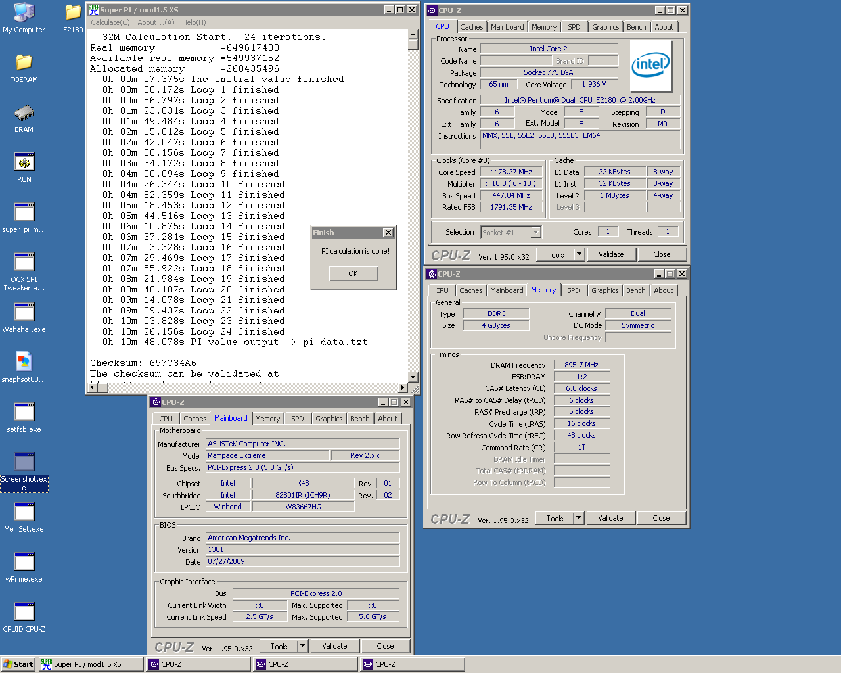841x673 pixels.
Task: Select the setfsb.exe desktop icon
Action: coord(24,417)
